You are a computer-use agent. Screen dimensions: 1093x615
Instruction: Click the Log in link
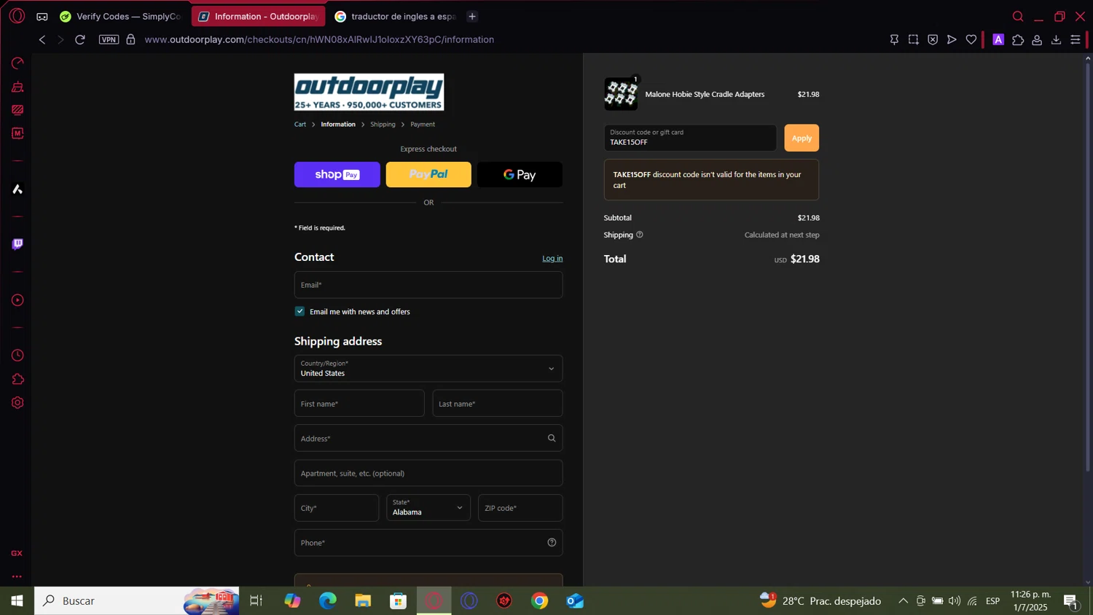point(552,259)
